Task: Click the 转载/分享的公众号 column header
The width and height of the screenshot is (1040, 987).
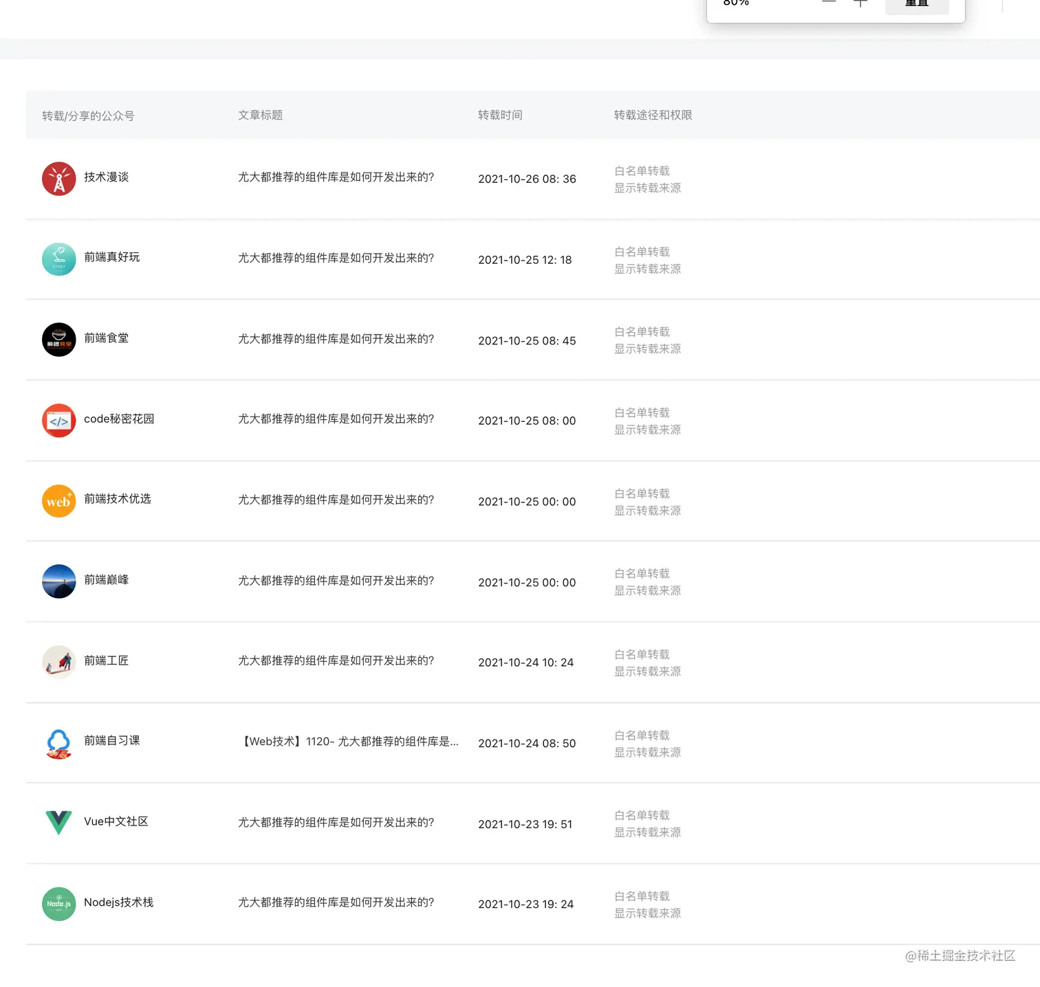Action: tap(88, 115)
